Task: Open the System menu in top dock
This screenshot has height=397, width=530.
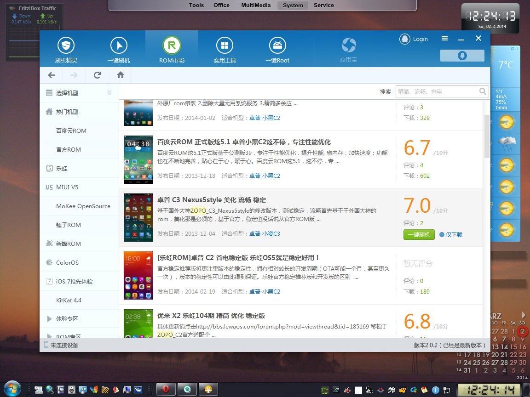Action: pos(293,6)
